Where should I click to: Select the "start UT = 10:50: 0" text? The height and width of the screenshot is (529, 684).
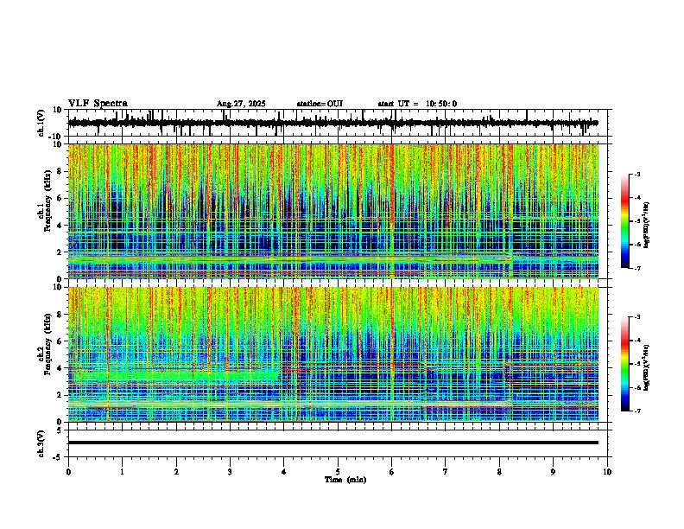pyautogui.click(x=417, y=104)
